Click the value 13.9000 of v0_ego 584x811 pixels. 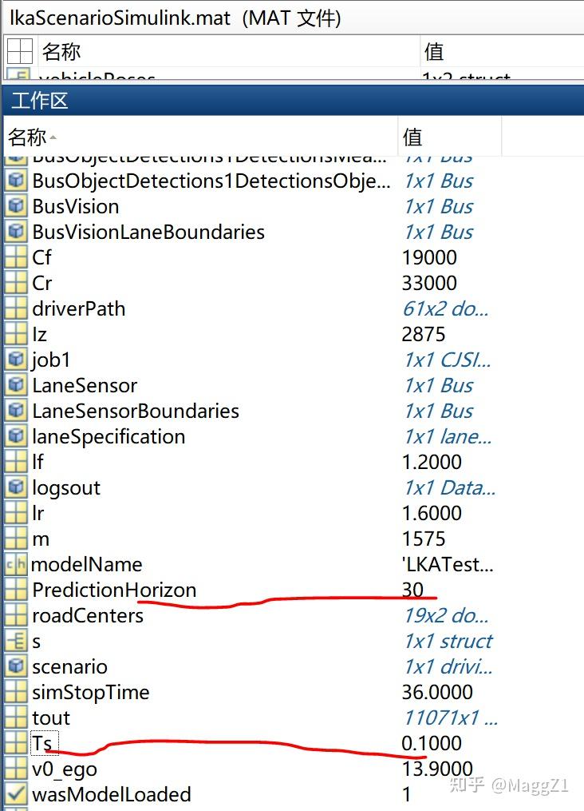pyautogui.click(x=437, y=769)
